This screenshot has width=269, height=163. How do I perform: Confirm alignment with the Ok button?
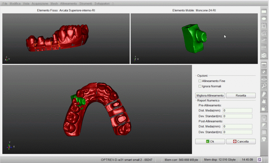[210, 141]
